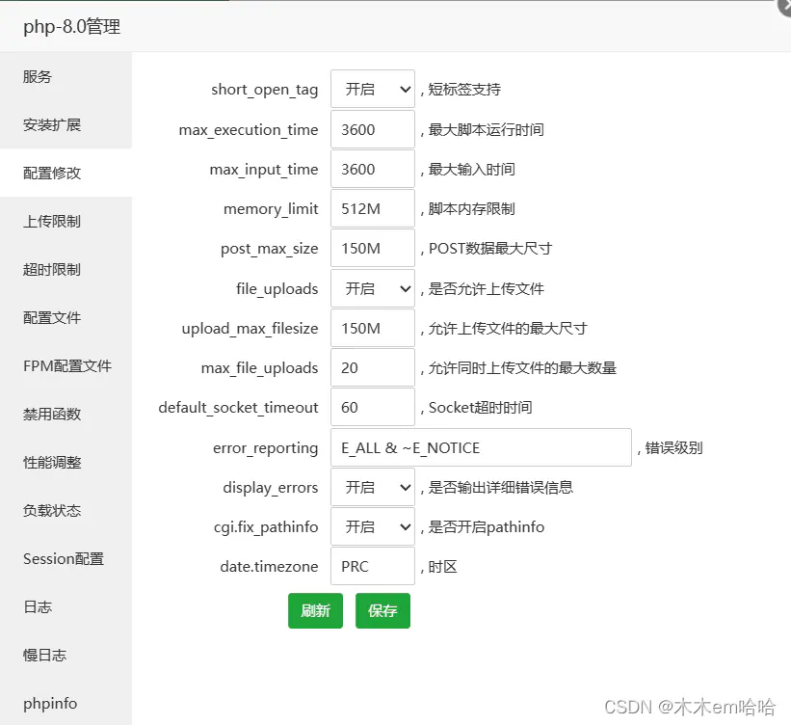Click the error_reporting text field

(x=482, y=447)
